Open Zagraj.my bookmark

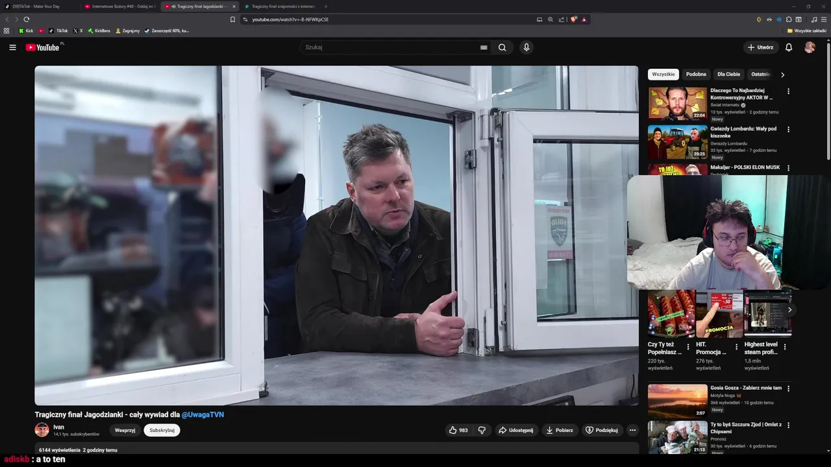click(128, 30)
